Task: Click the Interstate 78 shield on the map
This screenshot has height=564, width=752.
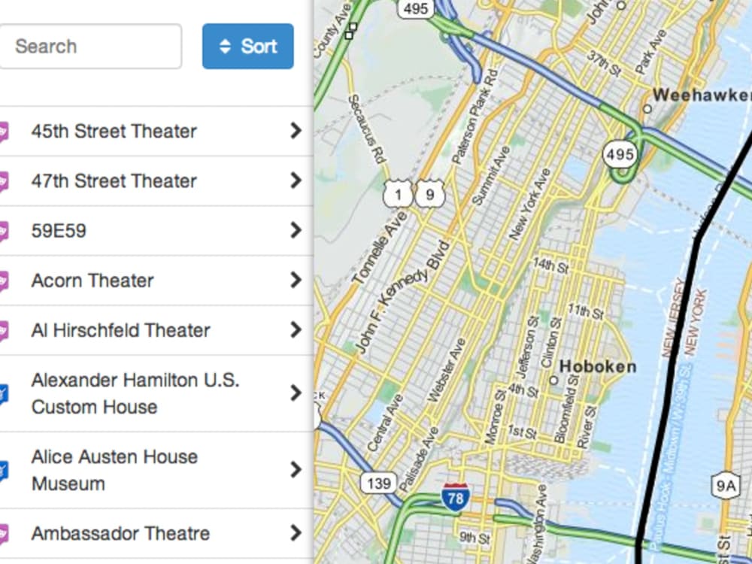Action: click(455, 497)
